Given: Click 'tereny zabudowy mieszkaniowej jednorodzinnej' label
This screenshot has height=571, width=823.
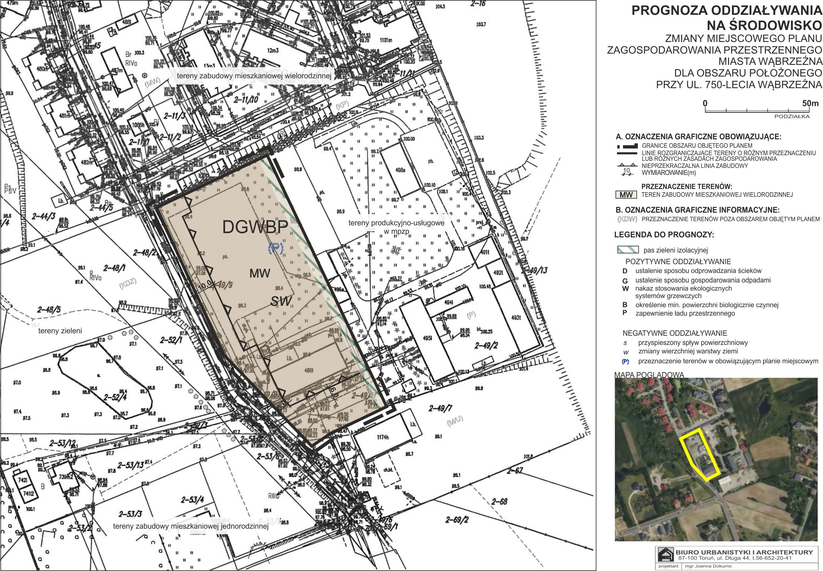Looking at the screenshot, I should (x=191, y=526).
